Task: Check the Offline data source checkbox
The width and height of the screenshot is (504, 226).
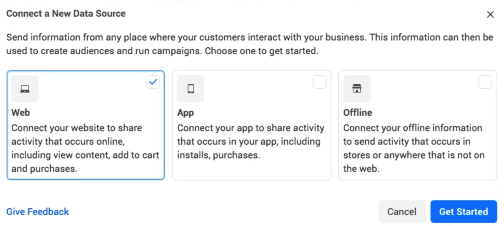Action: click(485, 82)
